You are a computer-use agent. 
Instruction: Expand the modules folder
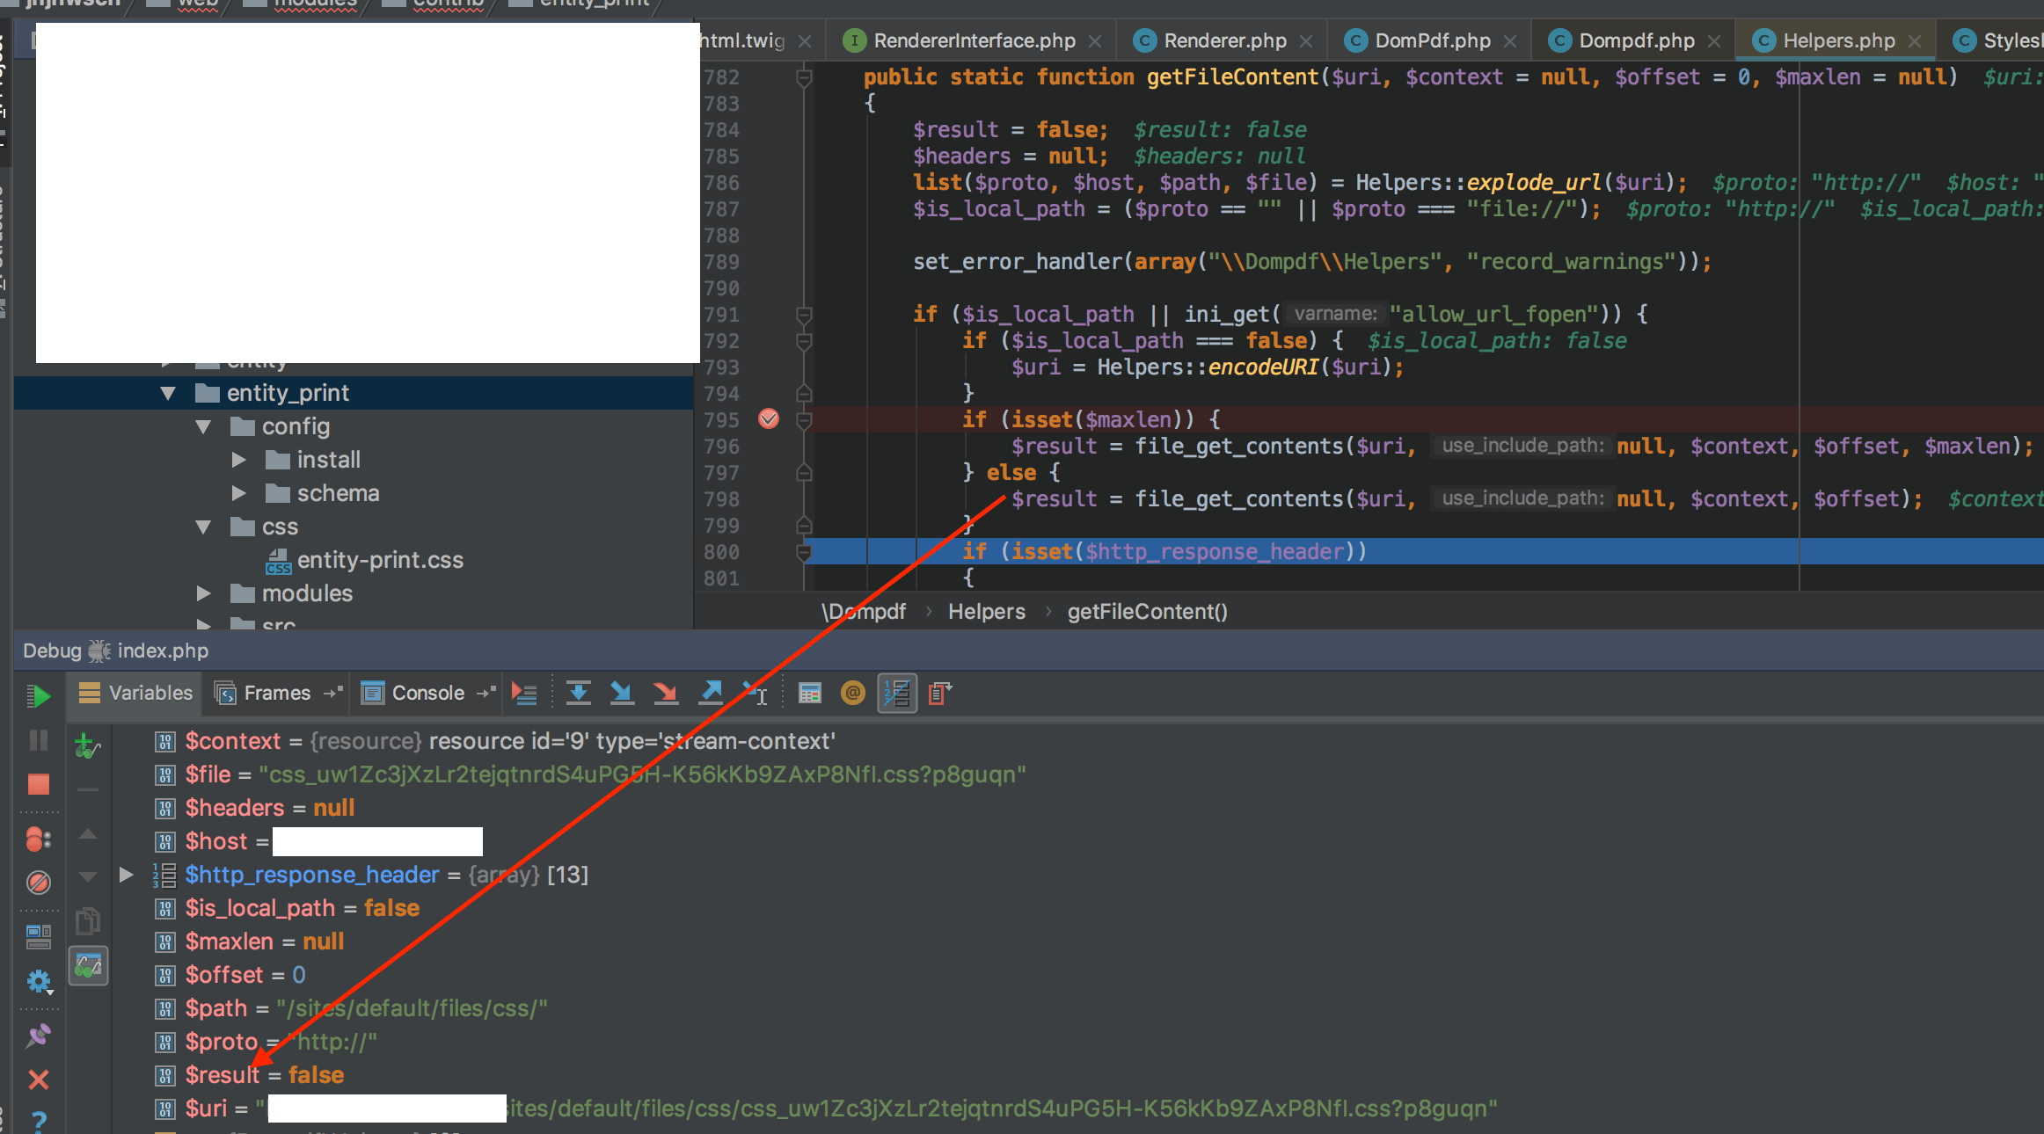(x=203, y=593)
